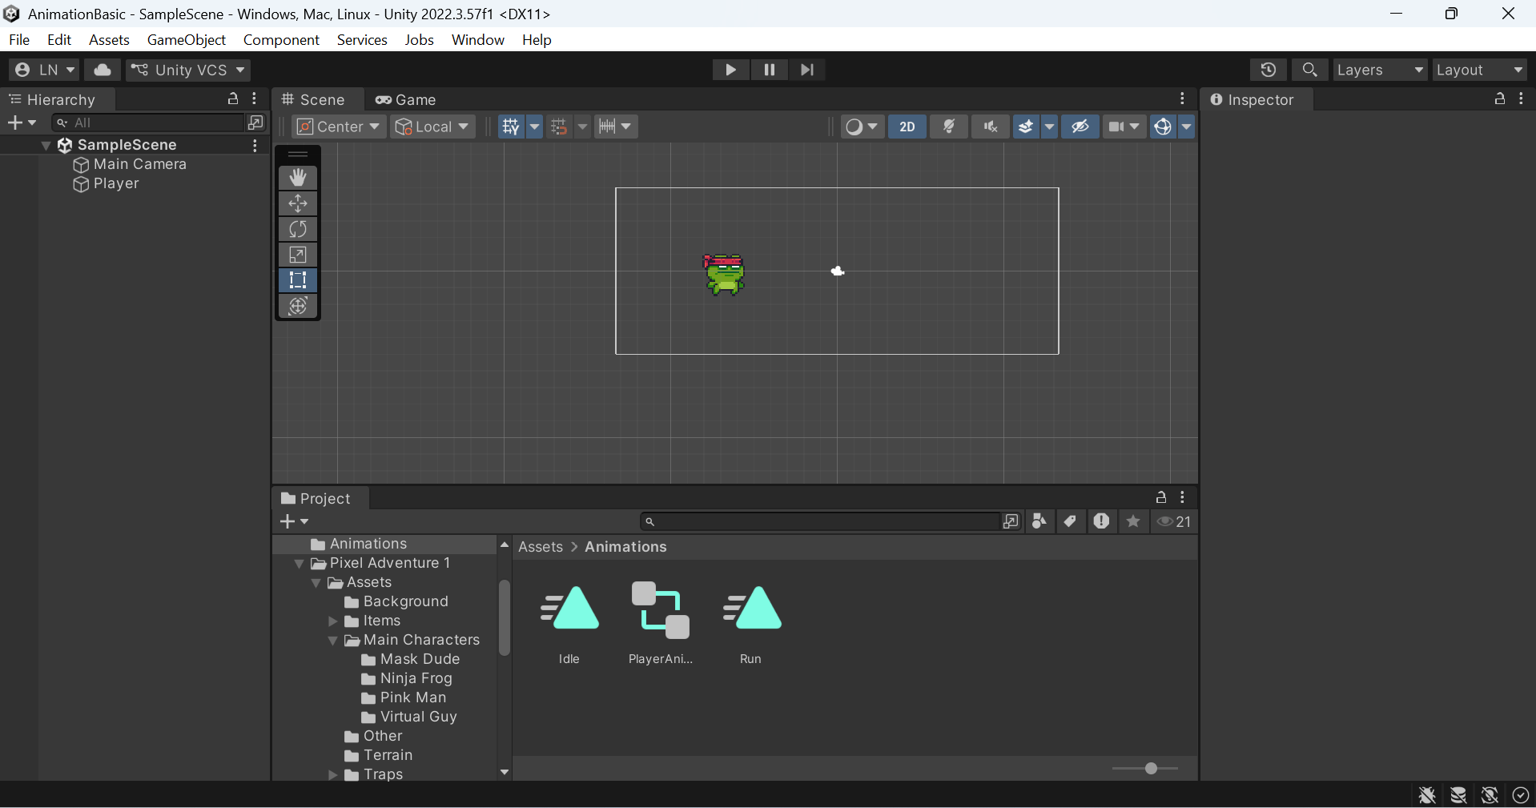Select the Scale tool
The width and height of the screenshot is (1536, 808).
pos(298,255)
